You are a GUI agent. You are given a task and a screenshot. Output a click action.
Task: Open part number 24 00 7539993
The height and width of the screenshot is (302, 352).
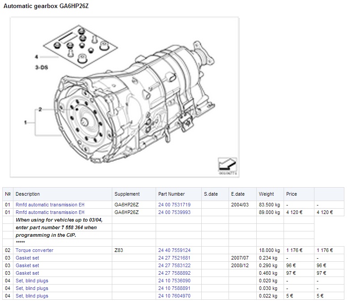coord(174,212)
